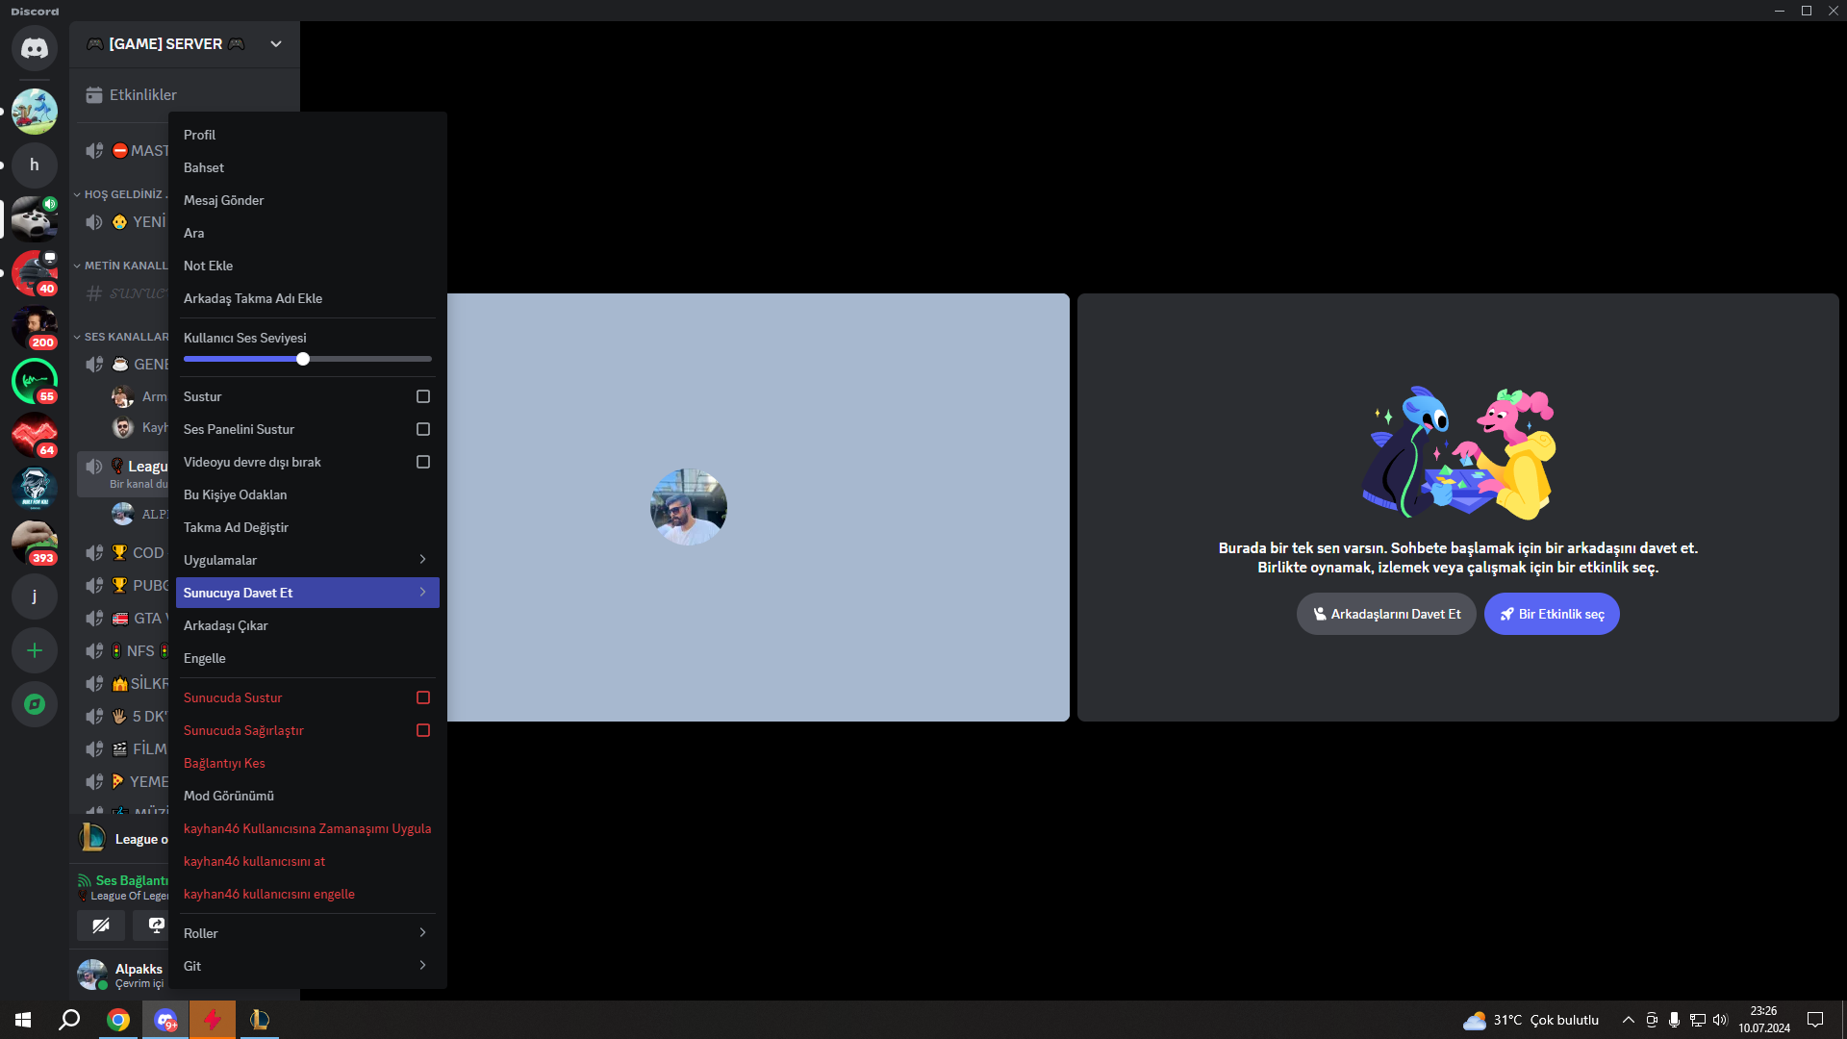Open Google Chrome from the taskbar
Viewport: 1847px width, 1039px height.
click(118, 1020)
